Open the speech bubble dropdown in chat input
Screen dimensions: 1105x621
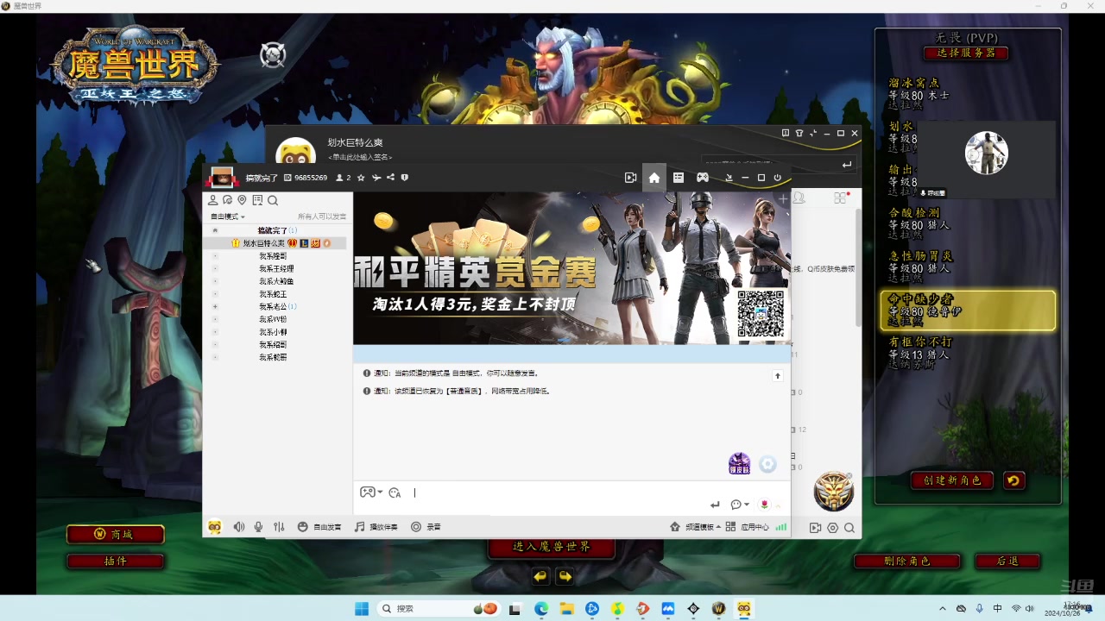[x=740, y=505]
